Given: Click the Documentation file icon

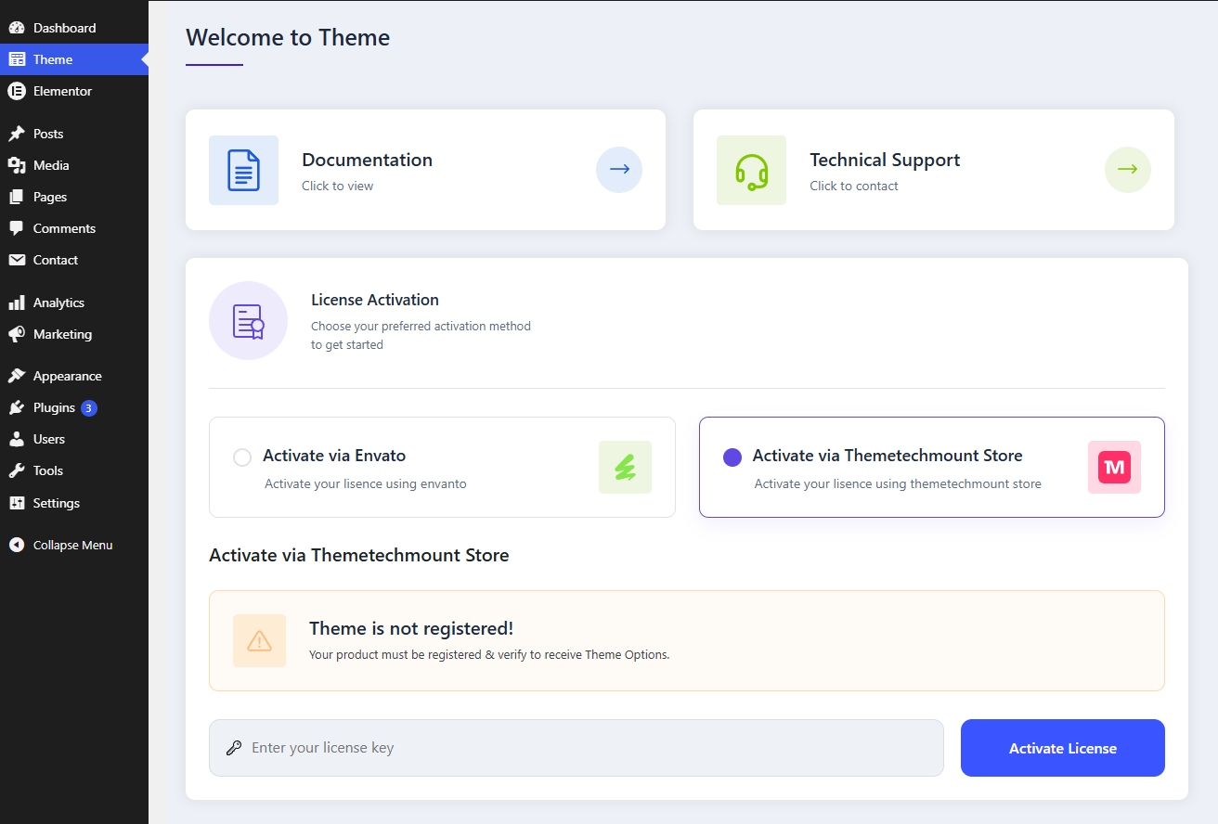Looking at the screenshot, I should pos(243,171).
